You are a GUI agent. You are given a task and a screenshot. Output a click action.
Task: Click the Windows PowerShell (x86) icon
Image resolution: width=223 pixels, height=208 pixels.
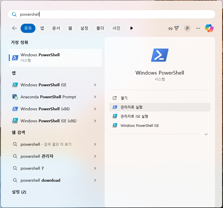15,109
